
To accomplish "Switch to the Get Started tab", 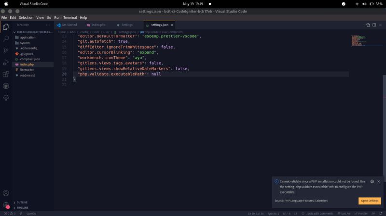I will point(69,25).
